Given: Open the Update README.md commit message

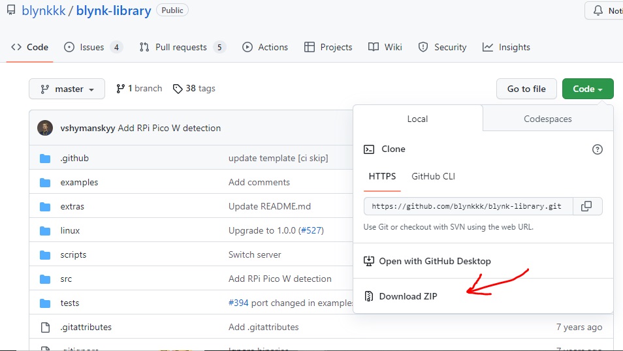Looking at the screenshot, I should (x=270, y=206).
